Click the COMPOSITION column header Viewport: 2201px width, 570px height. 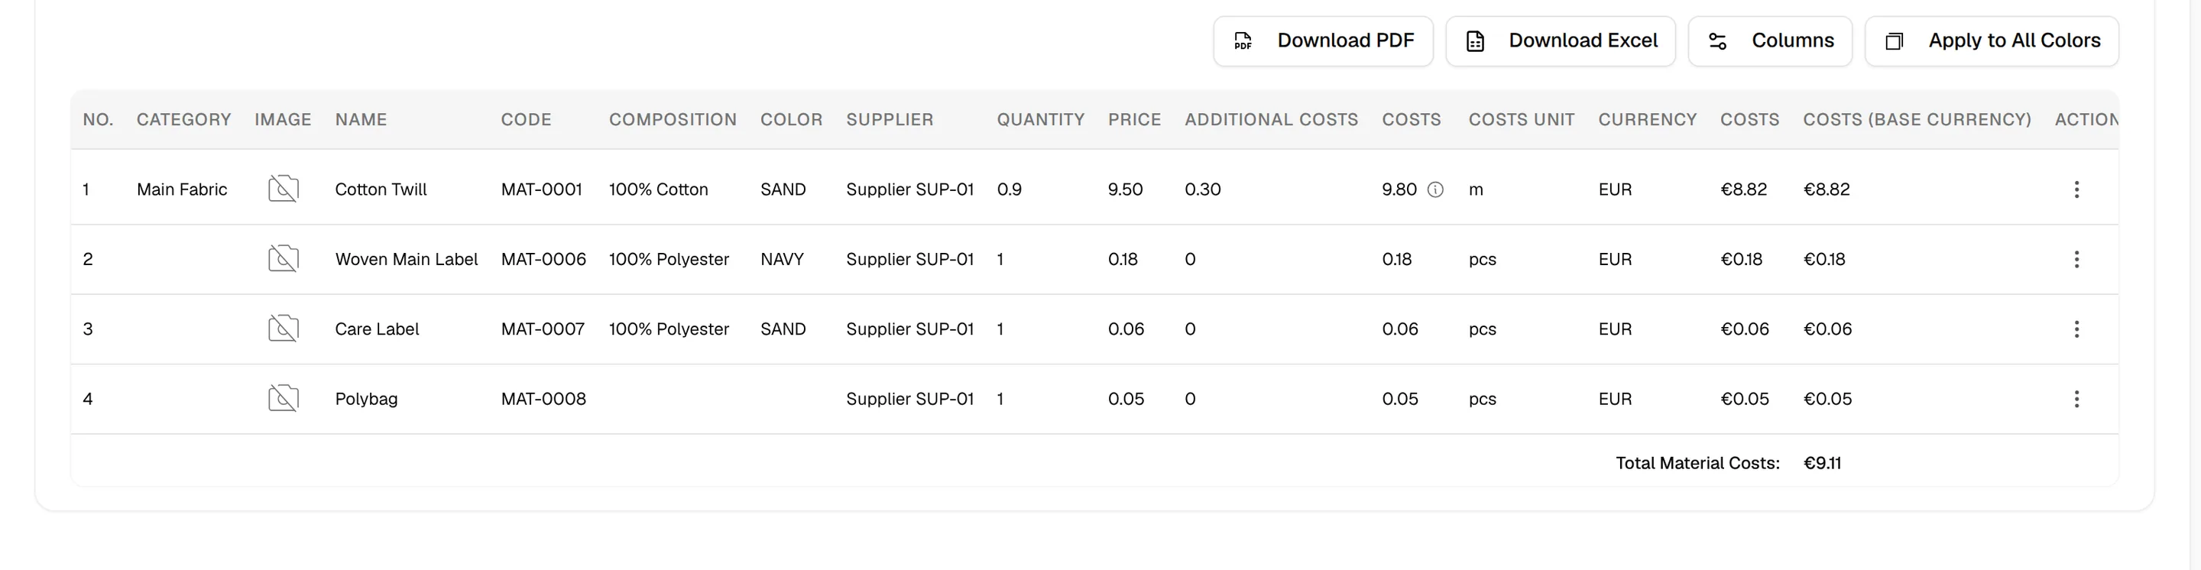(673, 120)
